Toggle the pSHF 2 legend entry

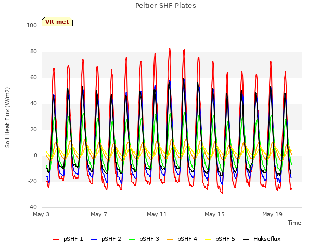[x=106, y=239]
